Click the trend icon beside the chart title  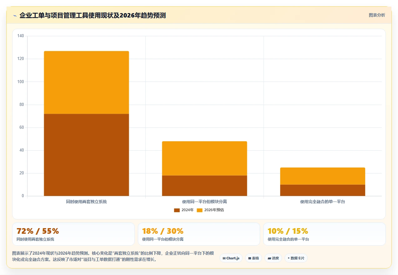click(x=15, y=16)
